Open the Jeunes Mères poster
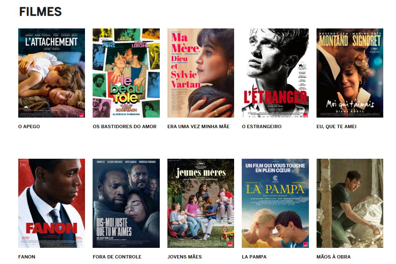This screenshot has width=396, height=264. [x=201, y=203]
